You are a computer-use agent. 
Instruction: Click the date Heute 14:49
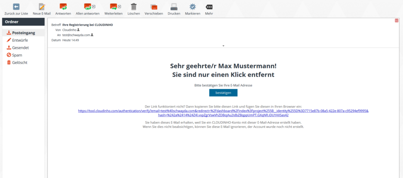pos(71,40)
